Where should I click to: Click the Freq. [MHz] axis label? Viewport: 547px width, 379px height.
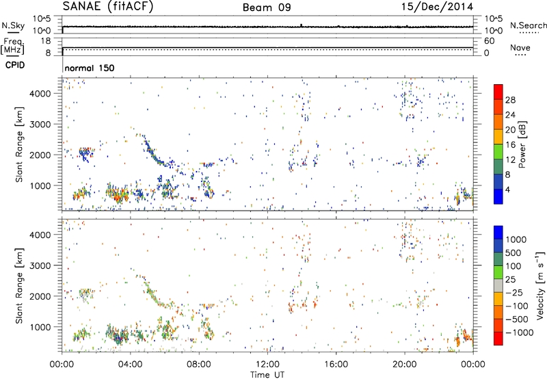coord(13,47)
